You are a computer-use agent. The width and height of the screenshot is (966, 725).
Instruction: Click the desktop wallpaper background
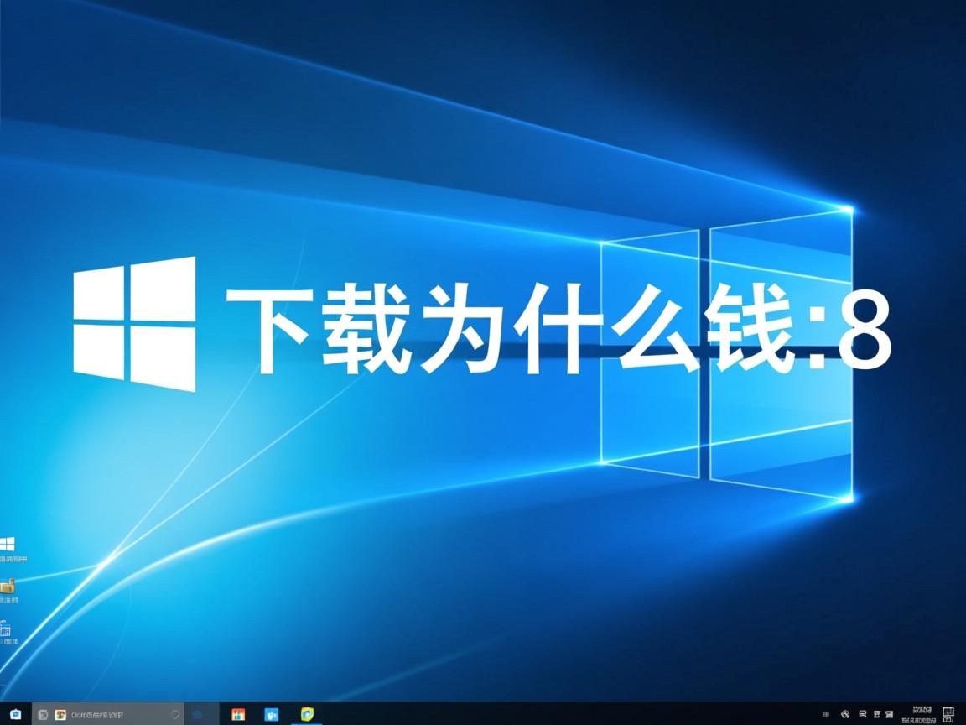[x=503, y=503]
